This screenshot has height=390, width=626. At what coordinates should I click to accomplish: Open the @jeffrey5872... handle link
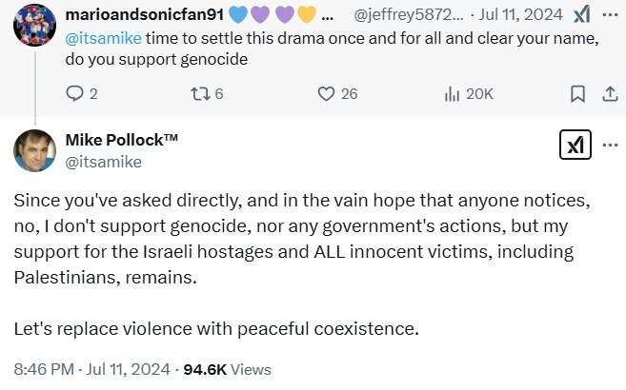click(x=409, y=15)
